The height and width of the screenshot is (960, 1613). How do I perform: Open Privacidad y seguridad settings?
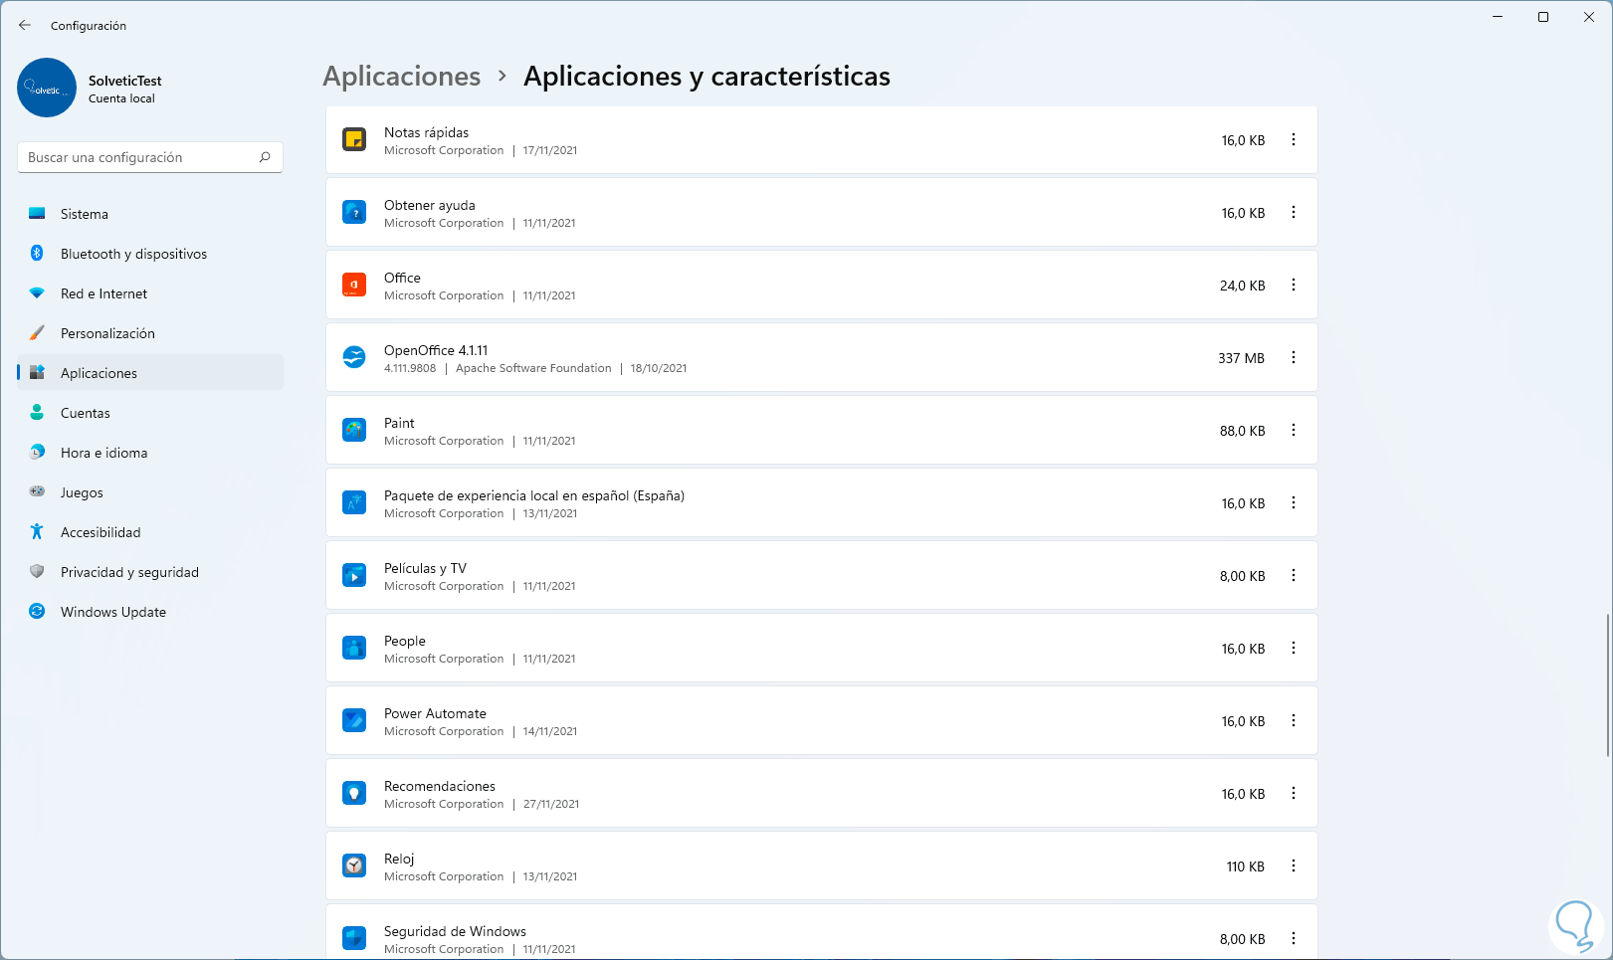(x=129, y=572)
